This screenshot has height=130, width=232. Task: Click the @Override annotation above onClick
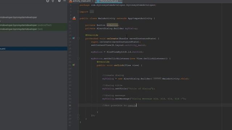tap(103, 62)
